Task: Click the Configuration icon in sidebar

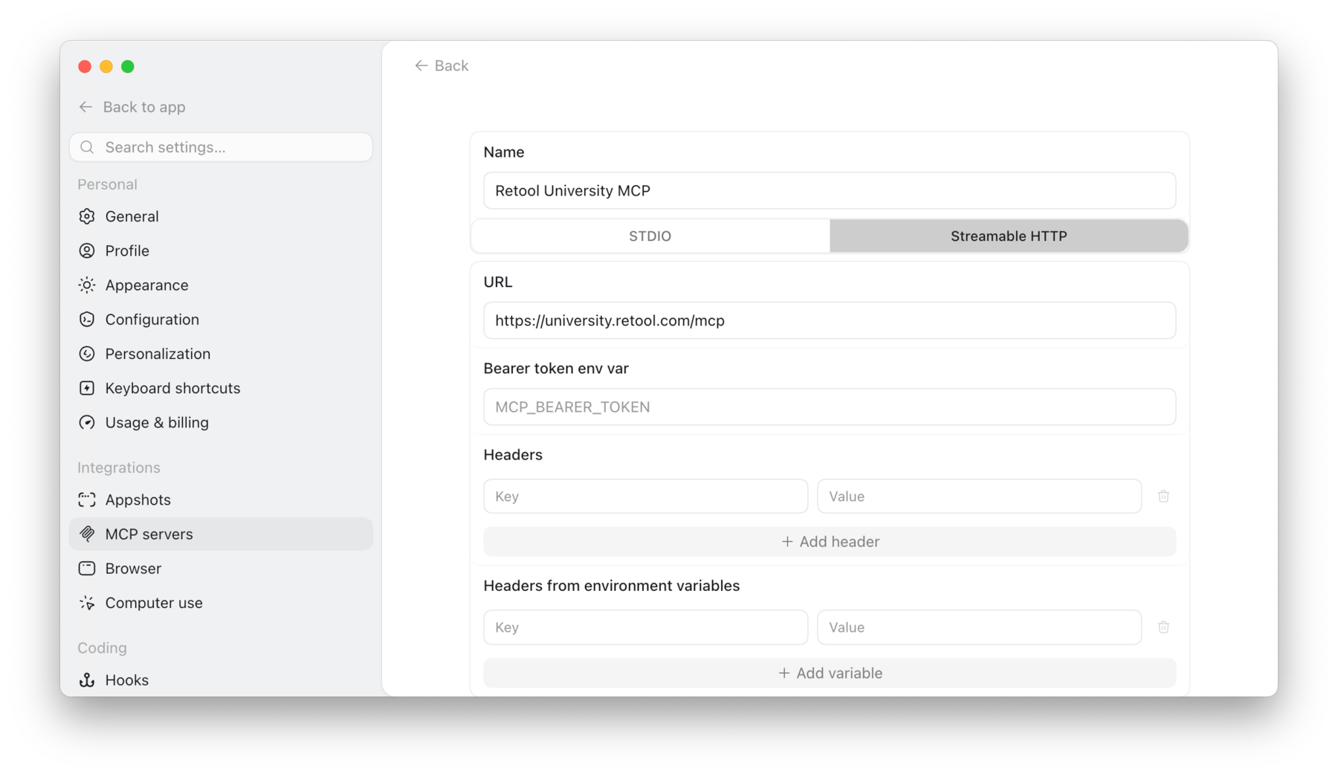Action: pyautogui.click(x=87, y=320)
